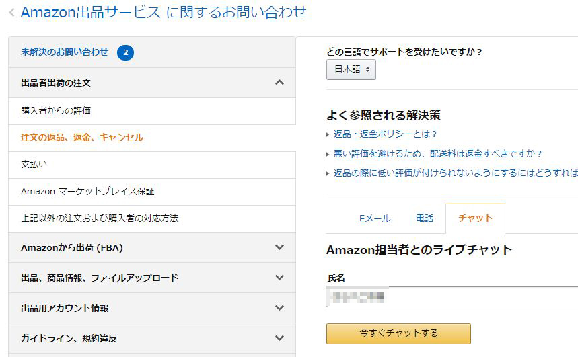
Task: Expand 出品、商品情報、ファイルアップロード chevron
Action: [279, 278]
